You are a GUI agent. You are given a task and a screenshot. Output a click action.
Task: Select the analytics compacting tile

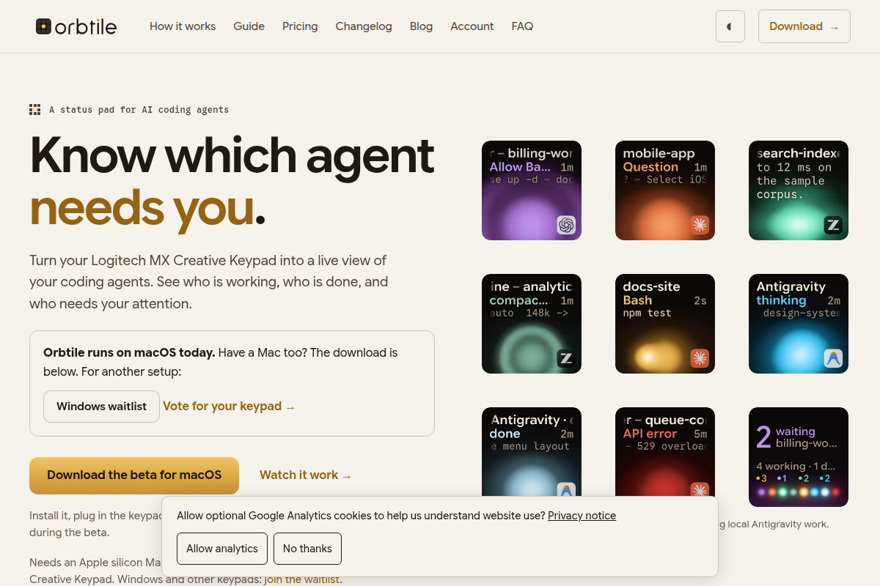click(532, 324)
